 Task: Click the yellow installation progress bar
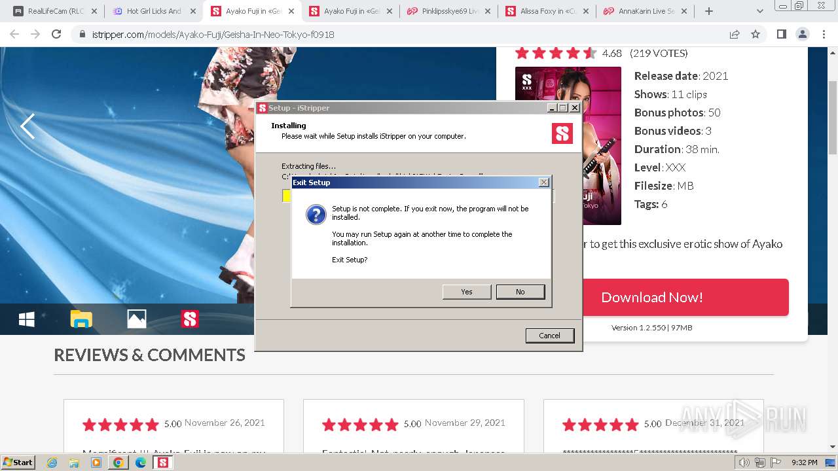(287, 196)
